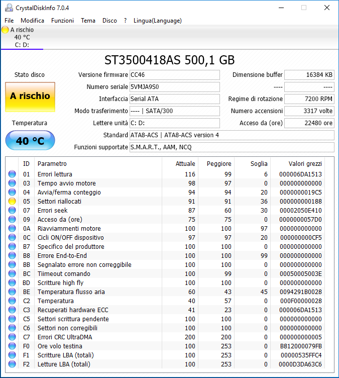The height and width of the screenshot is (378, 339).
Task: Click status icon for Settori scrittura pendente
Action: pyautogui.click(x=12, y=319)
